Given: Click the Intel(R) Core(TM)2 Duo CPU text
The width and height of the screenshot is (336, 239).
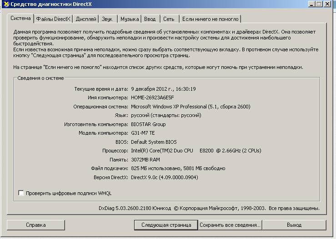Looking at the screenshot, I should tap(162, 151).
